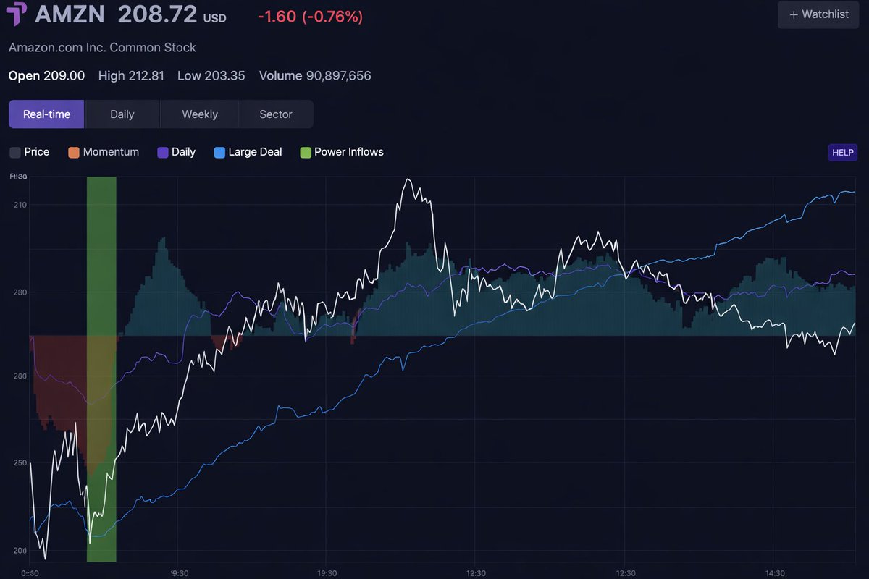Image resolution: width=869 pixels, height=579 pixels.
Task: Toggle the green Power Inflows swatch
Action: point(306,153)
